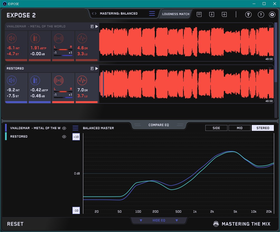The height and width of the screenshot is (232, 280).
Task: Click the dynamic range waveform icon on Vhaldemar track
Action: click(x=82, y=38)
